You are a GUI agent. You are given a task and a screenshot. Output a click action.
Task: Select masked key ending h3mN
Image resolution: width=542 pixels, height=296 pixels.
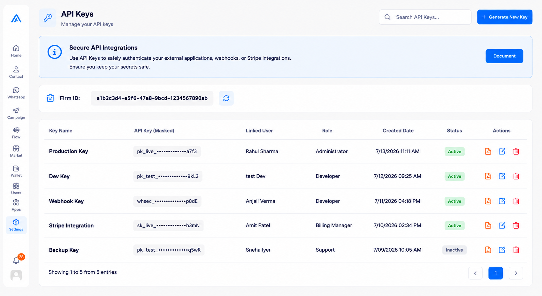click(x=168, y=225)
